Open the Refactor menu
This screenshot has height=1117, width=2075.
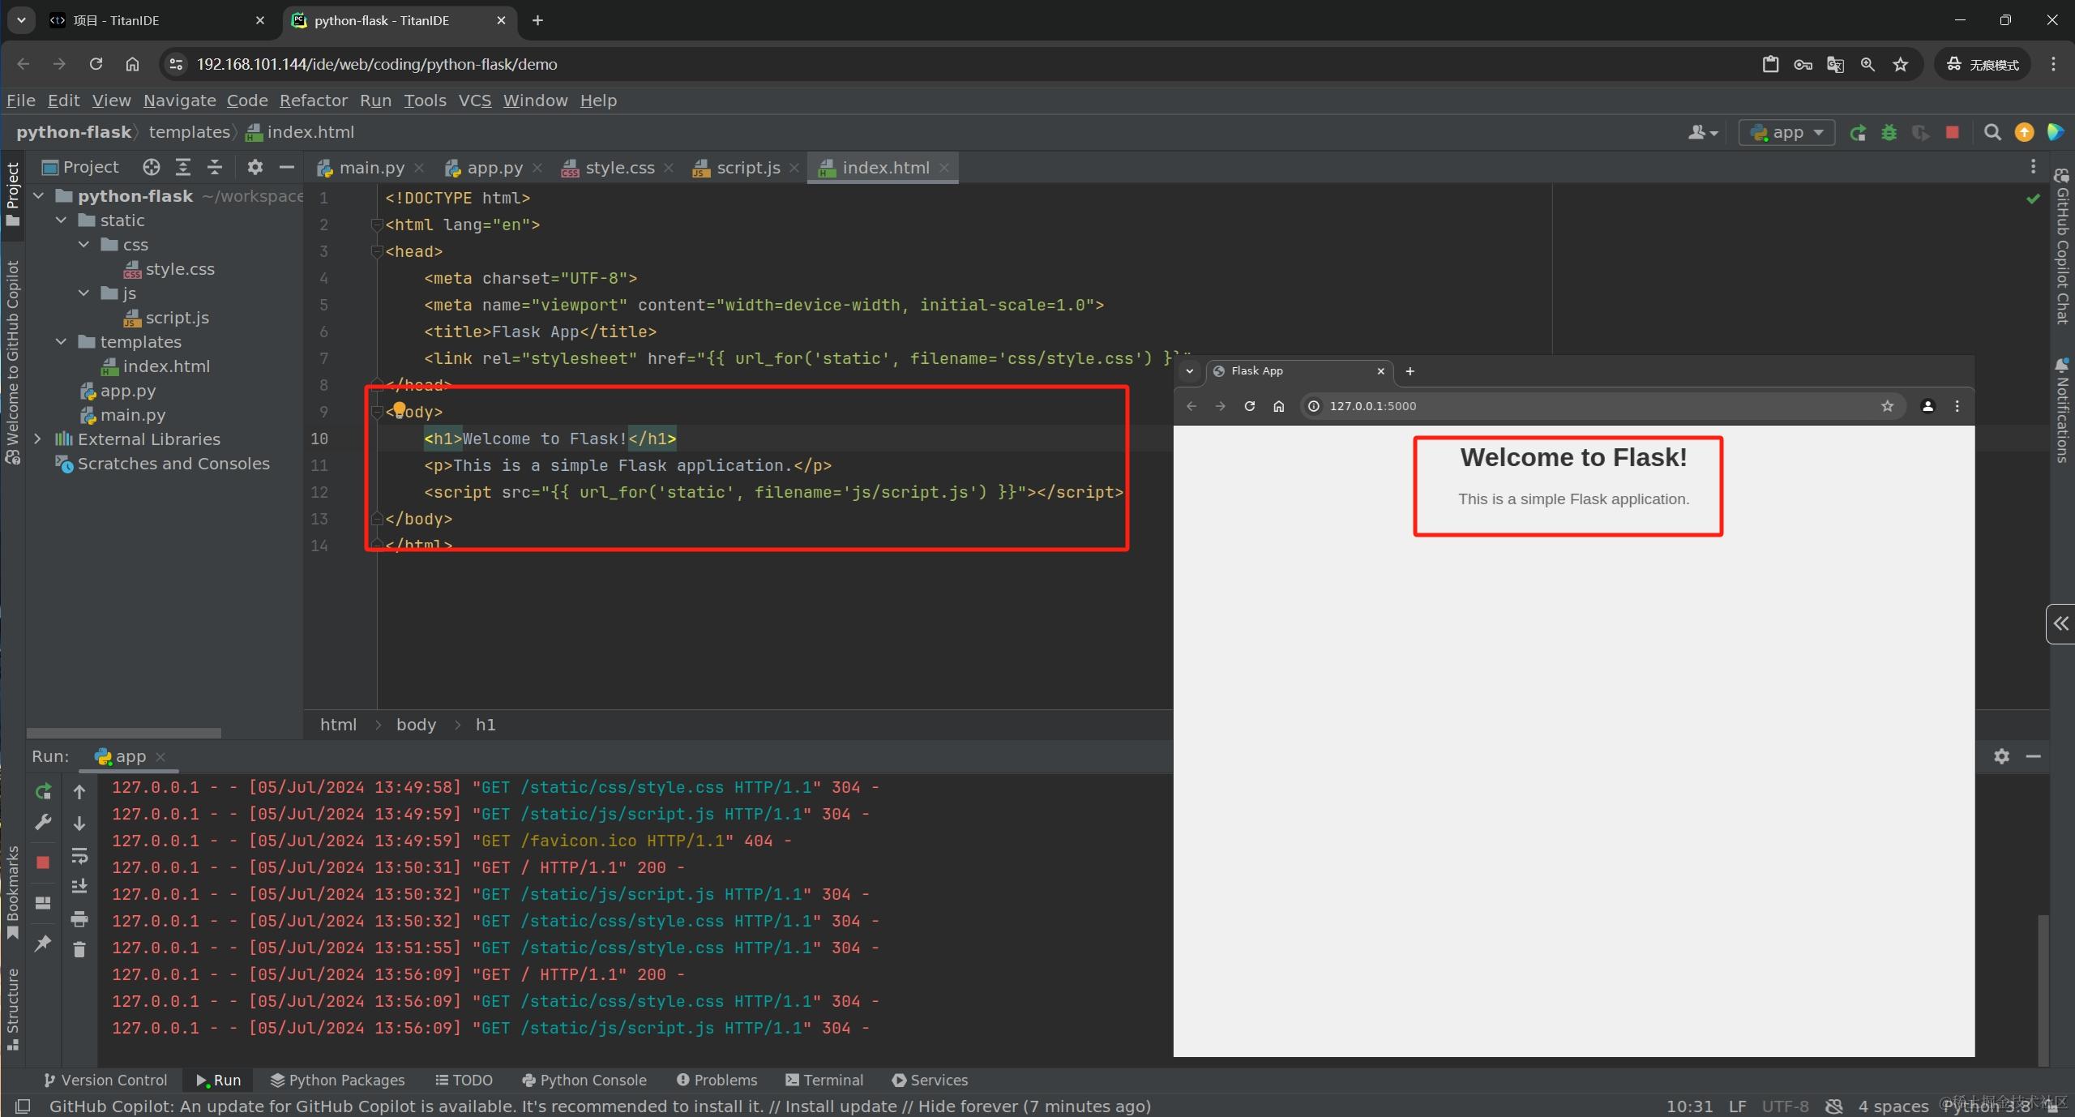pyautogui.click(x=313, y=101)
